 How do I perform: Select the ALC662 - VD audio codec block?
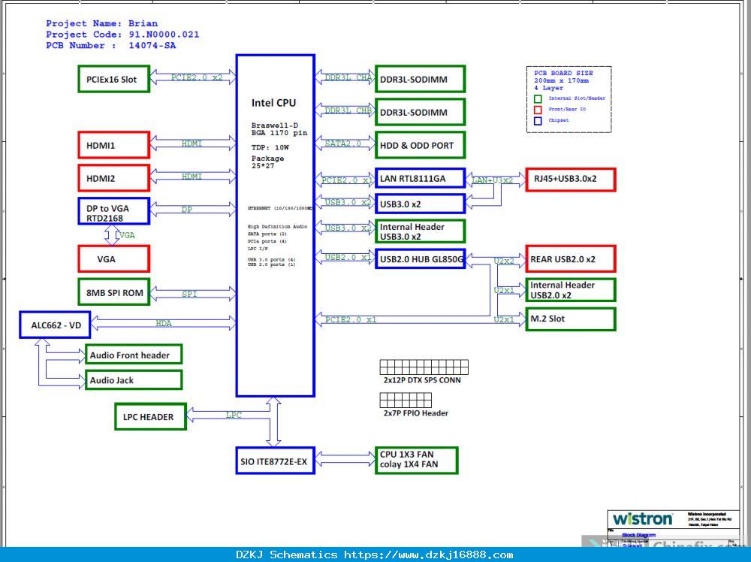point(55,325)
